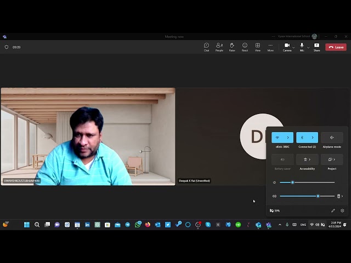351x263 pixels.
Task: Open notification center bell icon
Action: pos(345,225)
